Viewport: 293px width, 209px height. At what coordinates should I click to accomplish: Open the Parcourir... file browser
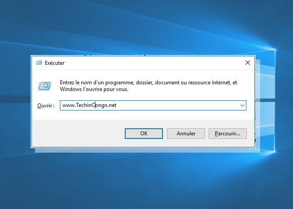228,134
